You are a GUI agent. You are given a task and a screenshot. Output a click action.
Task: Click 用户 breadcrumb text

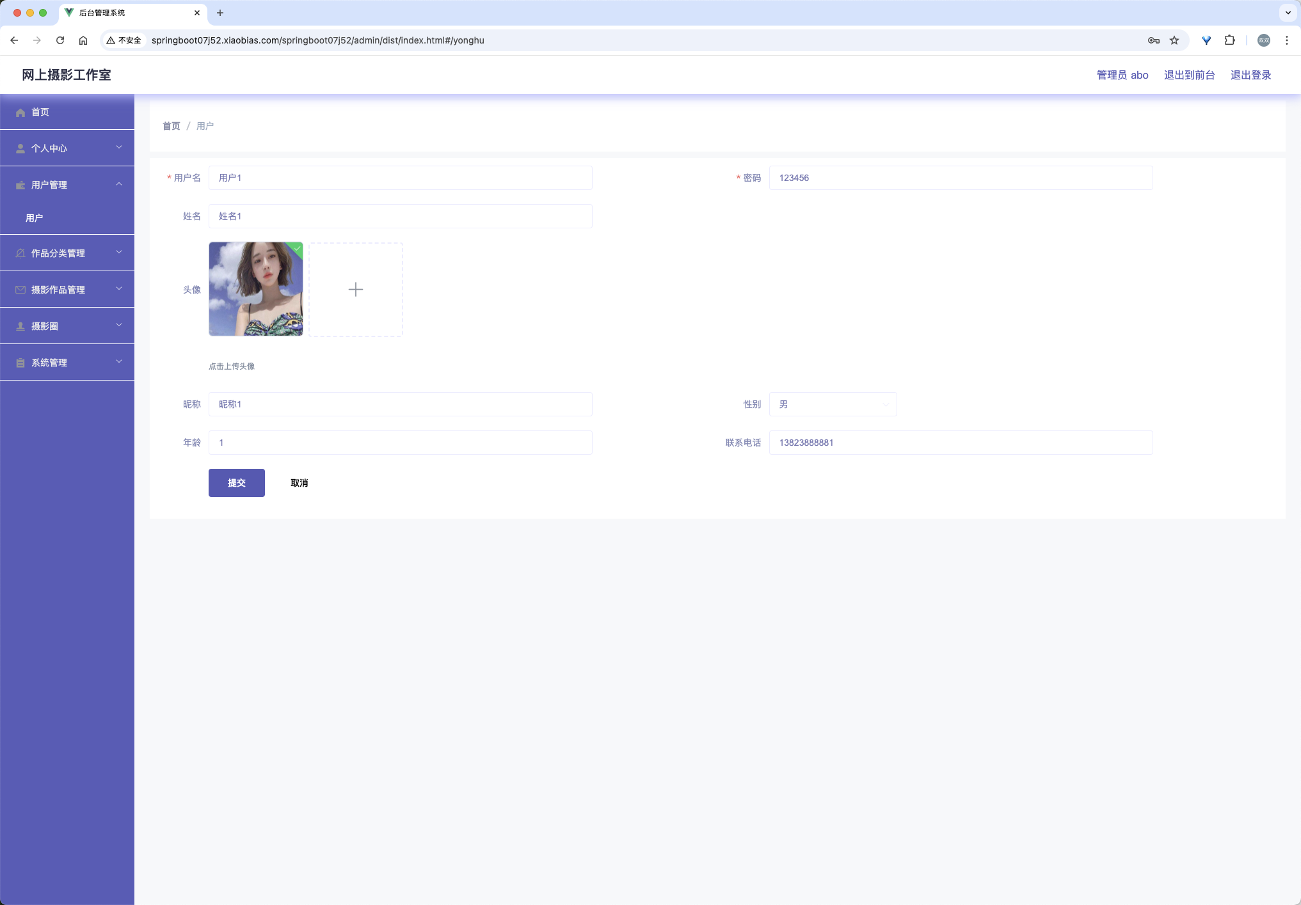pos(205,126)
